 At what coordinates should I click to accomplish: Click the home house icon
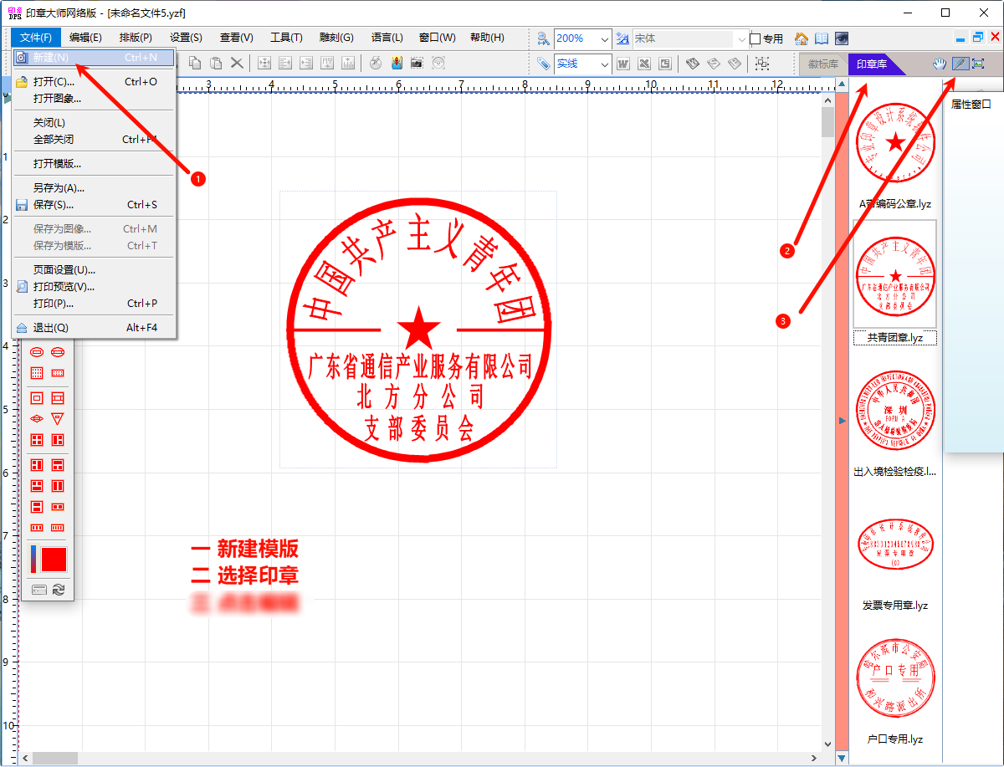click(x=802, y=38)
